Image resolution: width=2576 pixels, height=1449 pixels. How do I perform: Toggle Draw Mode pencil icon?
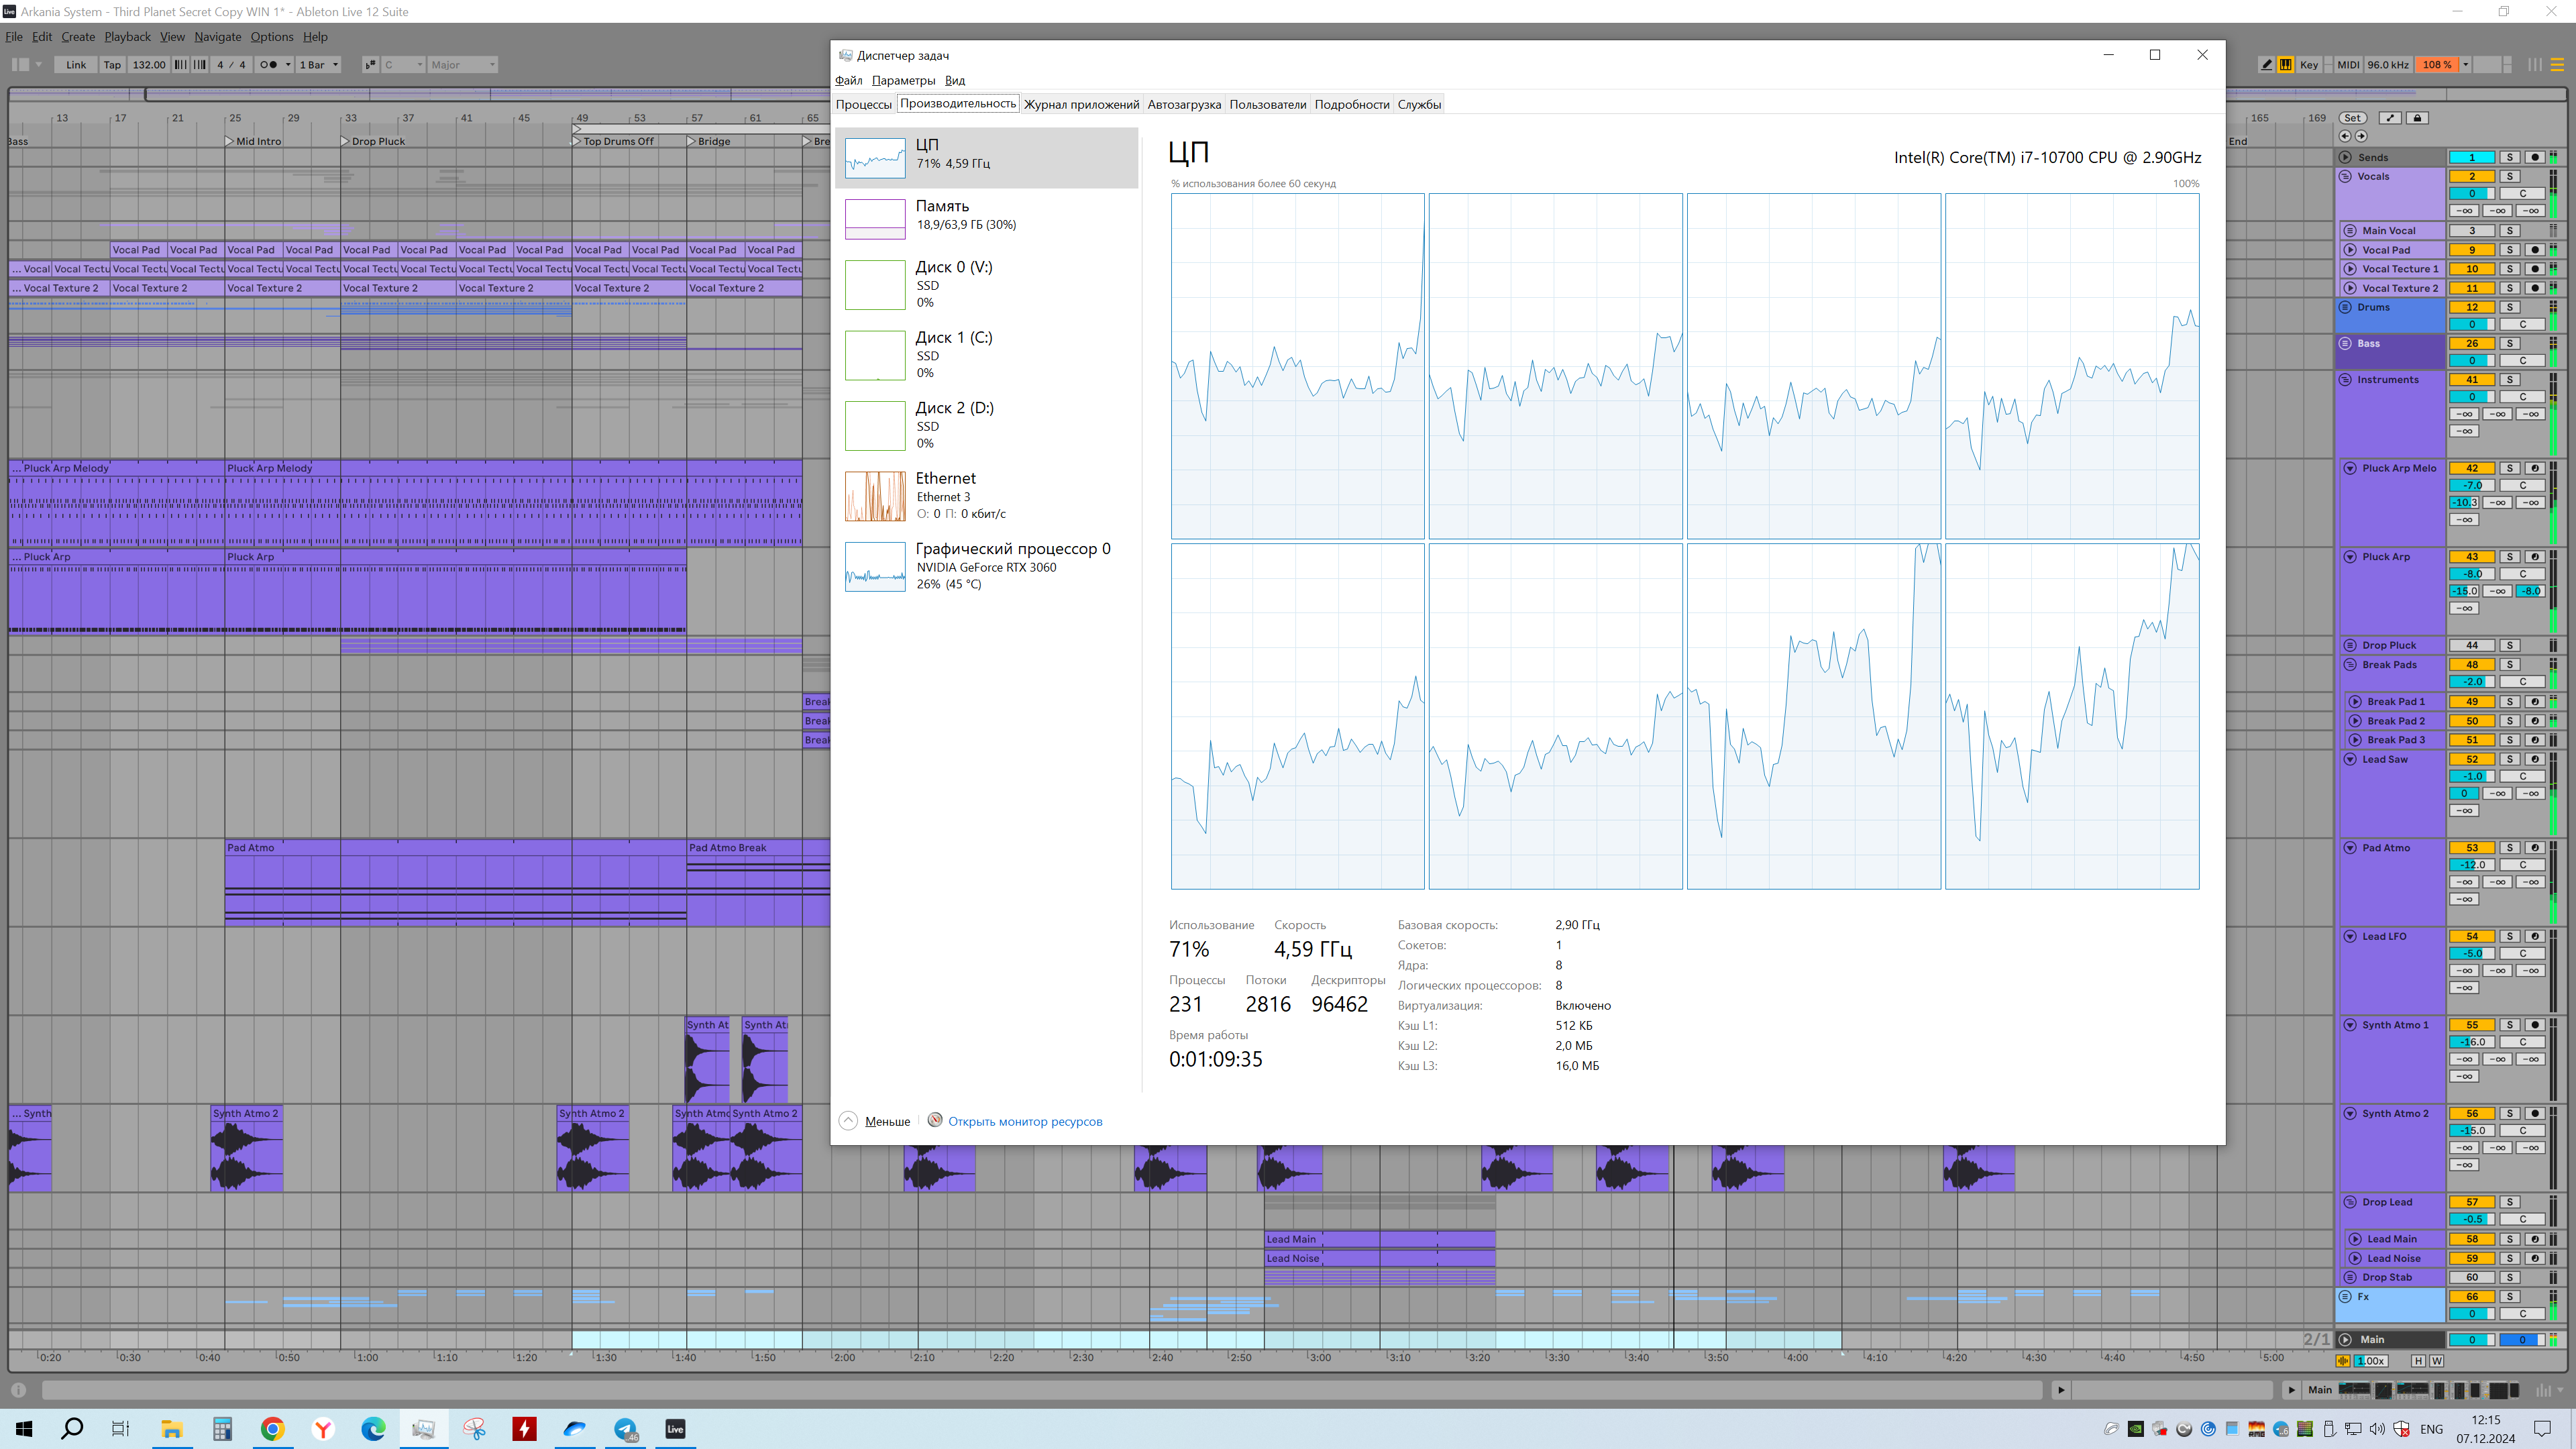click(2266, 65)
